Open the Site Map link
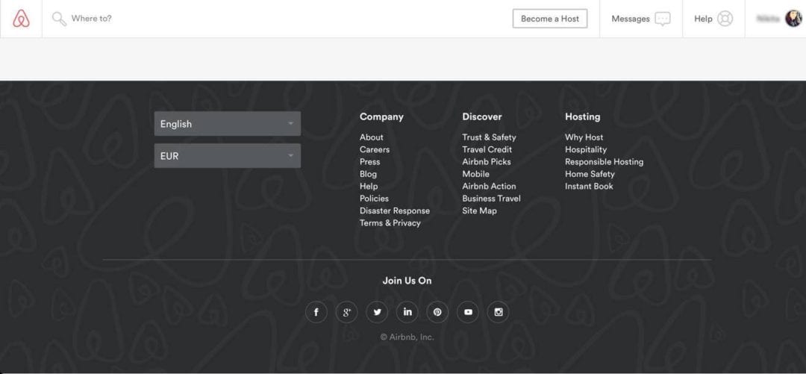Viewport: 806px width, 374px height. pos(480,211)
